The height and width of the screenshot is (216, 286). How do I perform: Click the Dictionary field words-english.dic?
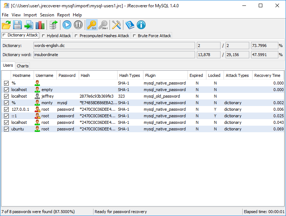114,46
